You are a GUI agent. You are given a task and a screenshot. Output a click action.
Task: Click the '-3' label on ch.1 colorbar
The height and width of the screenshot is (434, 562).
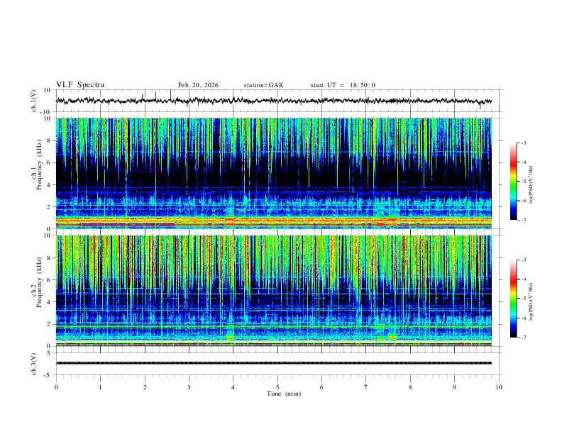pos(523,143)
